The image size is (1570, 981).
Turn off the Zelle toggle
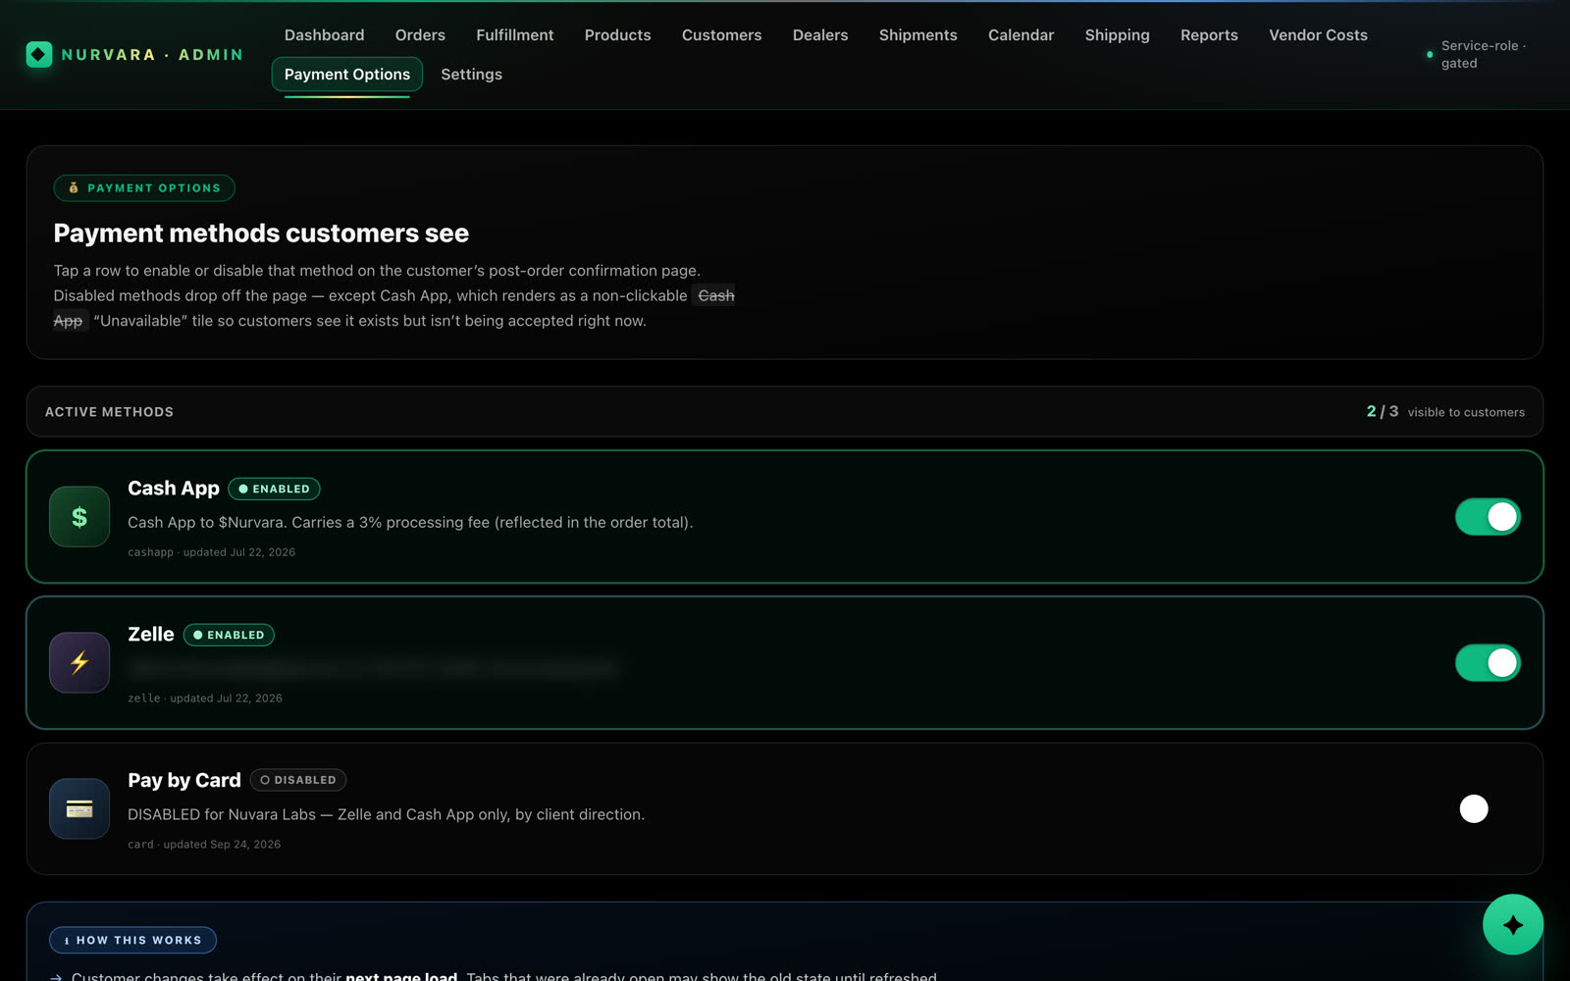click(1488, 663)
